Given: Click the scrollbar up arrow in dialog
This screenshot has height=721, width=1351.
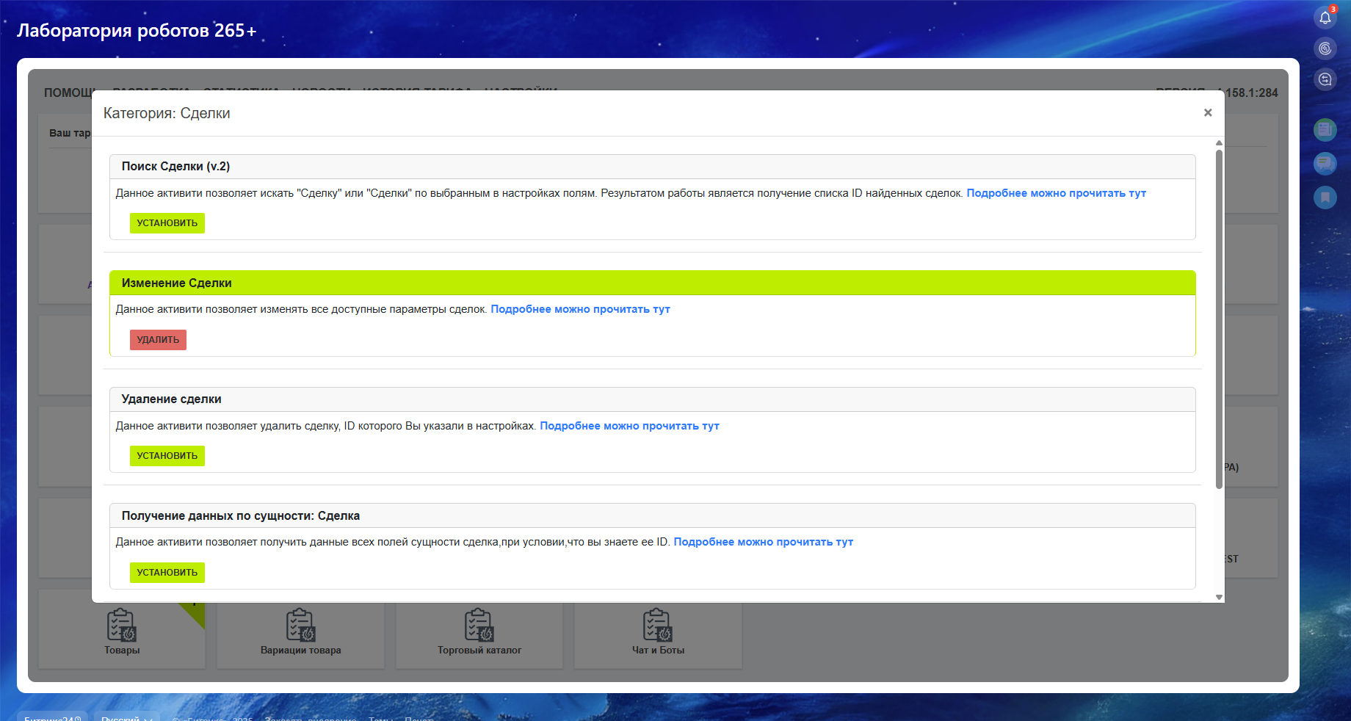Looking at the screenshot, I should tap(1219, 143).
